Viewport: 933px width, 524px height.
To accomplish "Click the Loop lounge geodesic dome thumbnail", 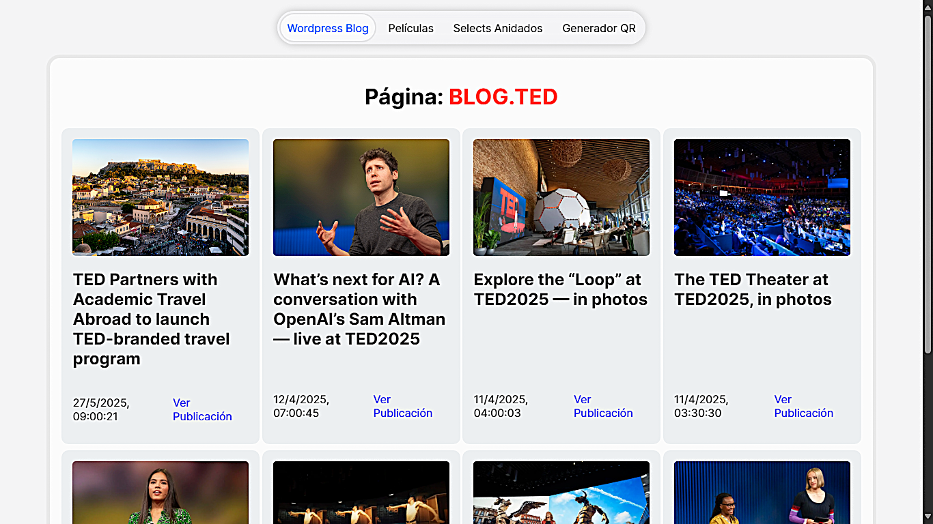I will [561, 197].
